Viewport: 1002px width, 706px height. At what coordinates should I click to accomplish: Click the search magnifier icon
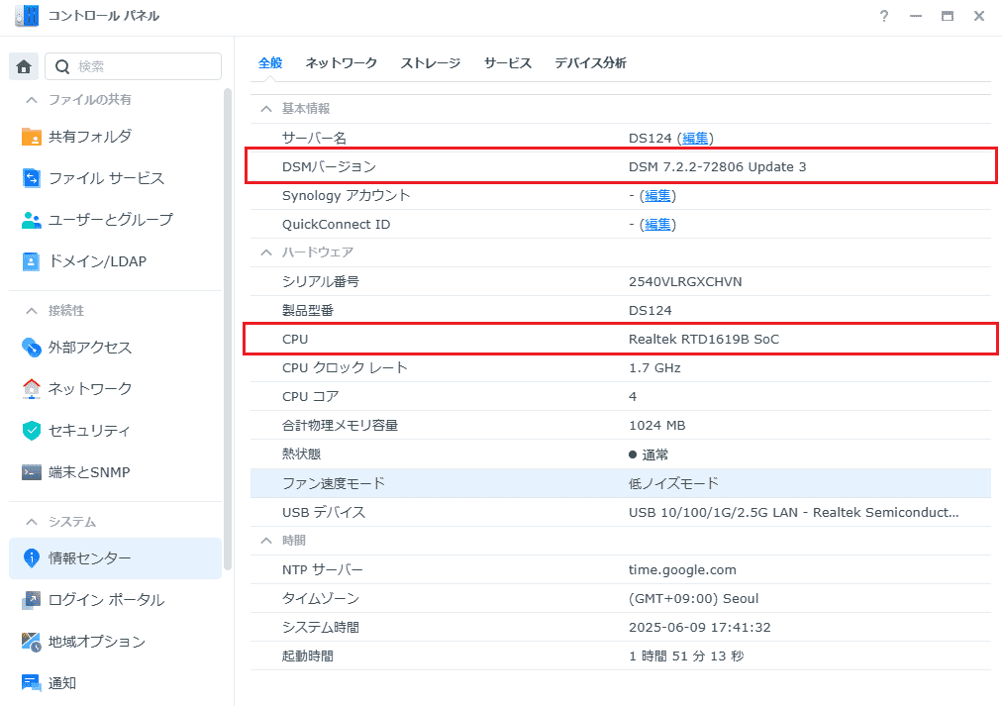(62, 66)
